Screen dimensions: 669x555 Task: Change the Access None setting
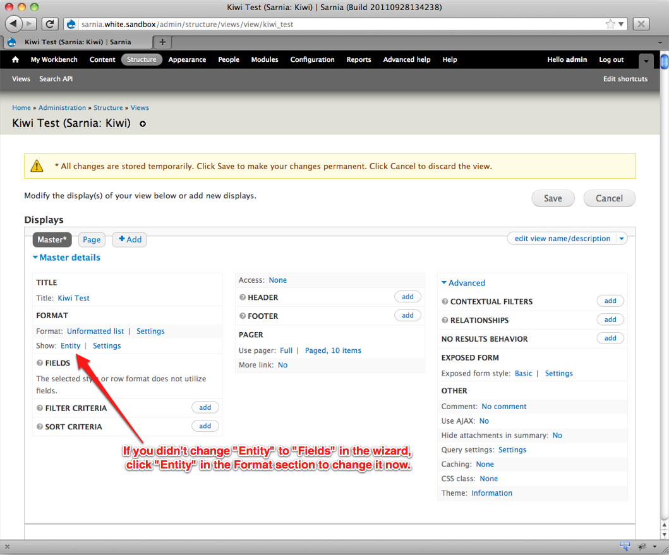(x=278, y=280)
